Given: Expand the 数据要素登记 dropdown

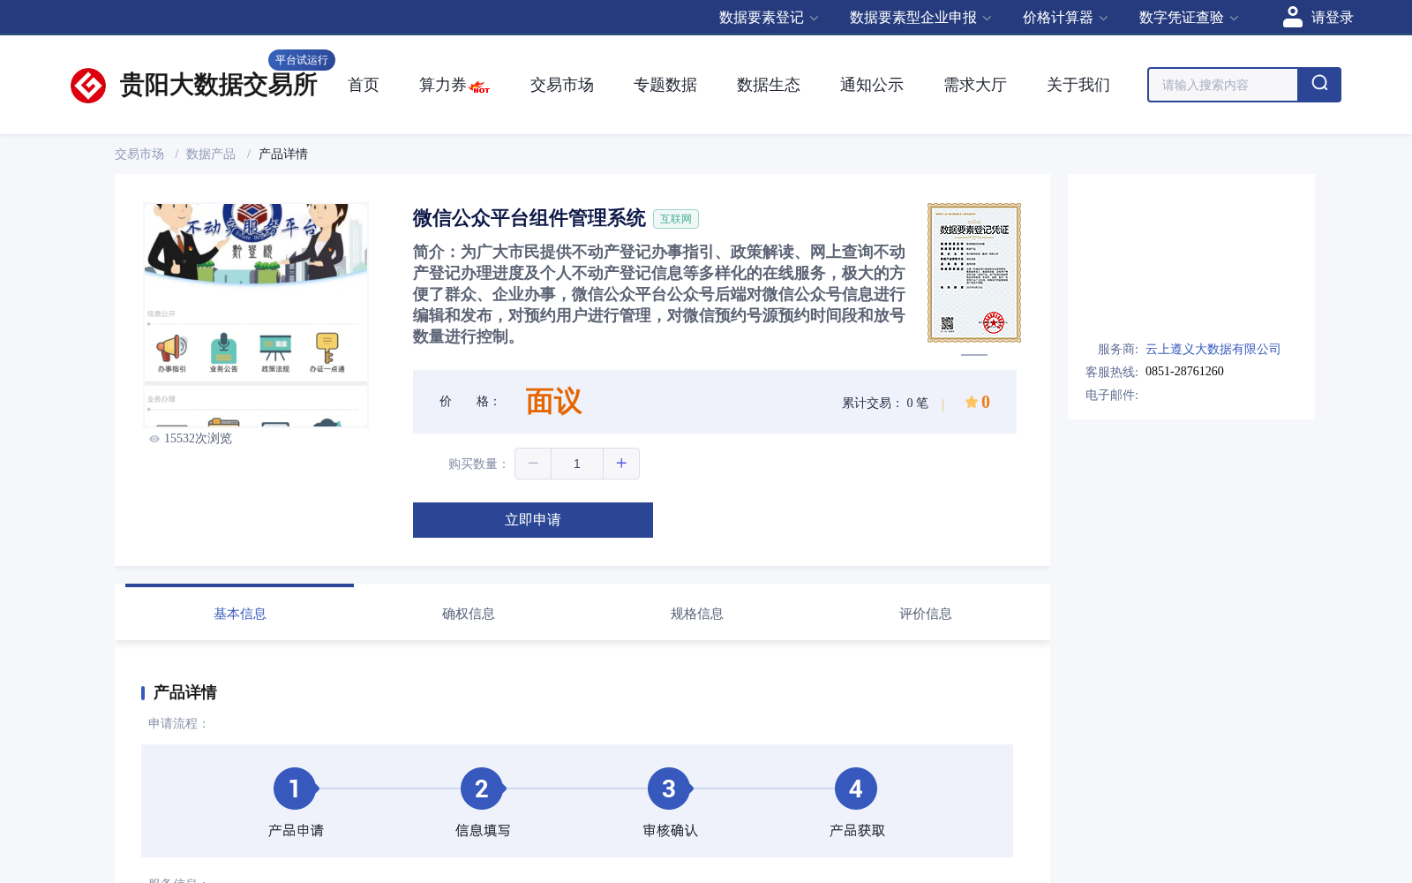Looking at the screenshot, I should (769, 18).
